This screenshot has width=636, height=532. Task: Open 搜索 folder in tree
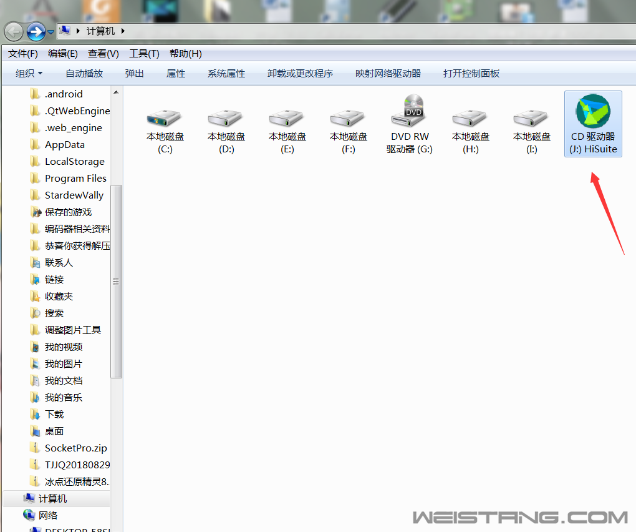coord(47,313)
